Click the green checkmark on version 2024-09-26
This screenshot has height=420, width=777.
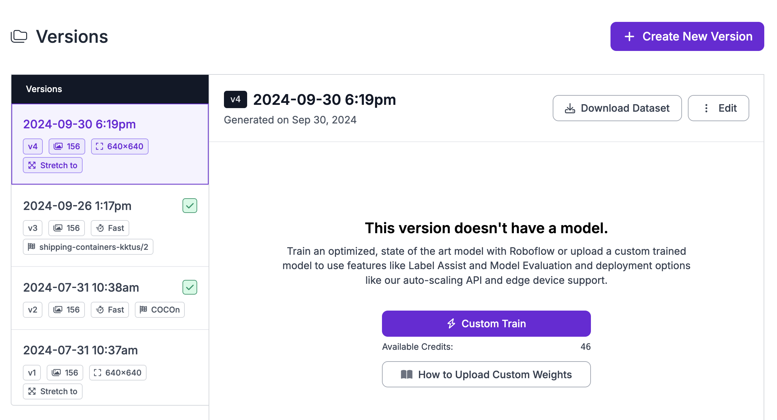[x=190, y=206]
